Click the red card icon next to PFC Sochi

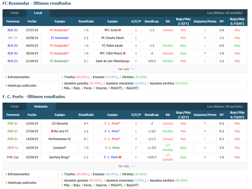pyautogui.click(x=119, y=30)
